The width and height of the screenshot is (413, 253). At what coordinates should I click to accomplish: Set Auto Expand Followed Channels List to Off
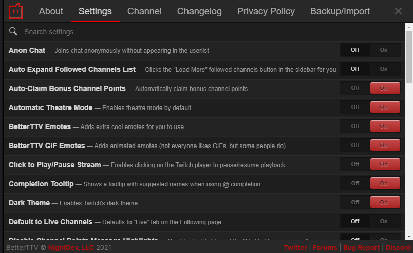tap(355, 69)
